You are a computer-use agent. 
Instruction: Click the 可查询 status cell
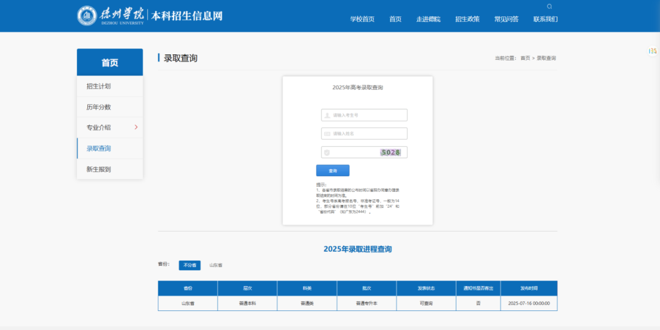click(426, 303)
